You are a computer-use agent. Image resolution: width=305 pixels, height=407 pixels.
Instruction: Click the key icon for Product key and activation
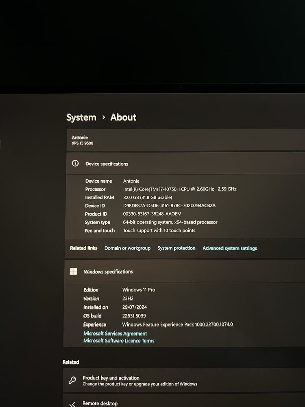pyautogui.click(x=72, y=380)
